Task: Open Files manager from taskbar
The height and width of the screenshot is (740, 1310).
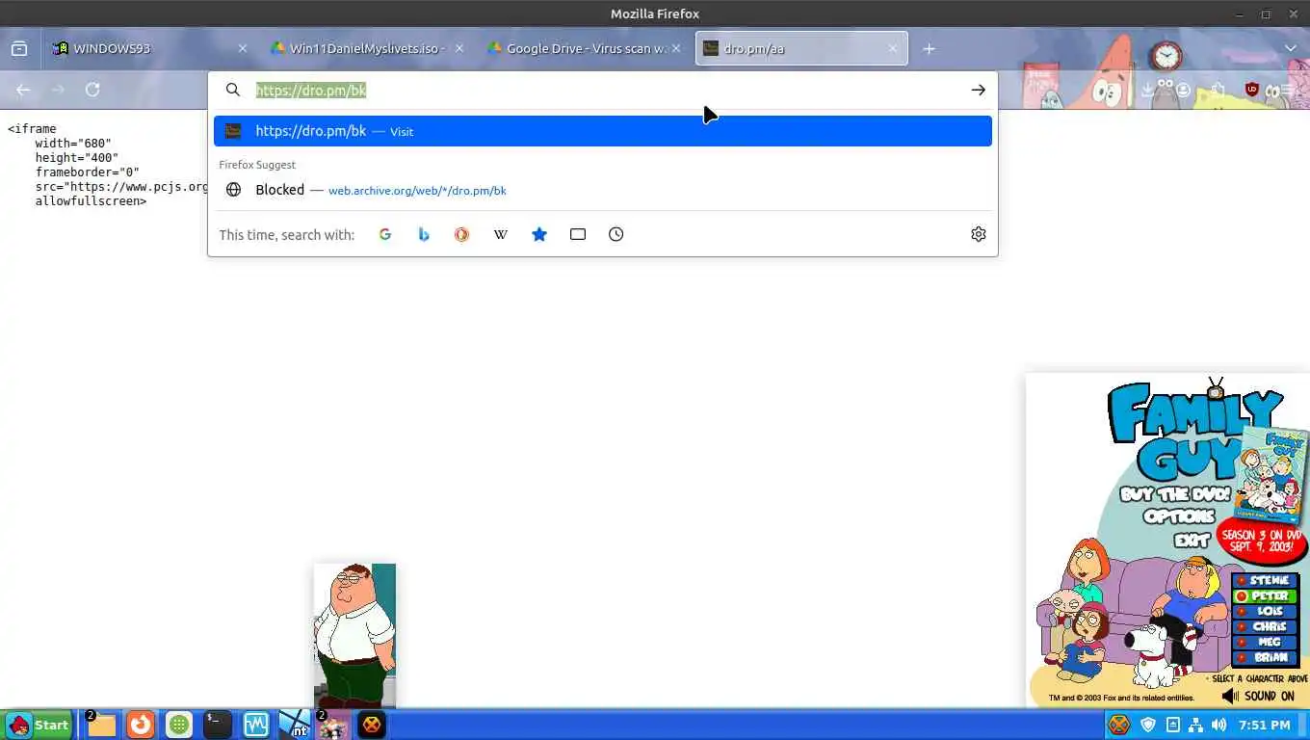Action: point(100,725)
